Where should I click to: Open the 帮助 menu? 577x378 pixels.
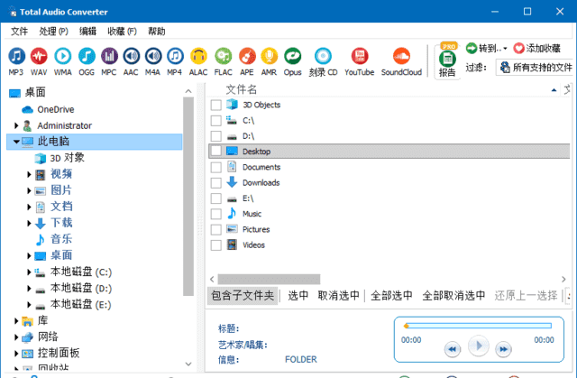pyautogui.click(x=156, y=32)
